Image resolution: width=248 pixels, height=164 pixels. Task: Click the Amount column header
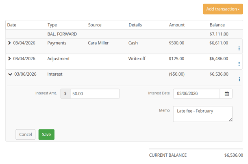pyautogui.click(x=177, y=25)
